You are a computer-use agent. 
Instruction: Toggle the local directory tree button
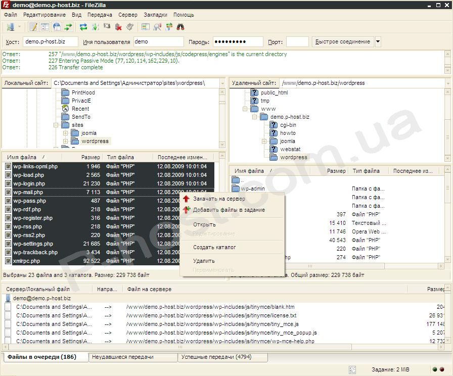(x=45, y=27)
